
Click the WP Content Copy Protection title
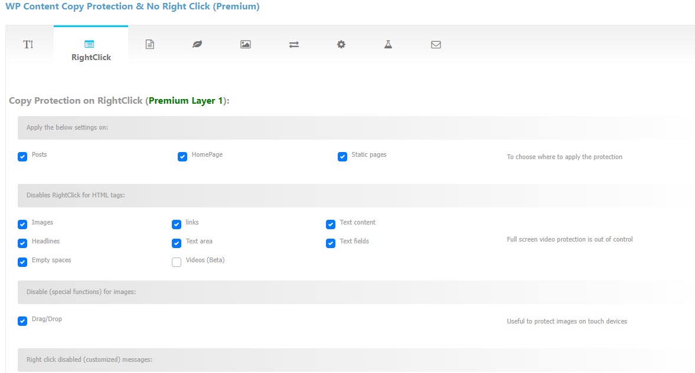pos(132,6)
